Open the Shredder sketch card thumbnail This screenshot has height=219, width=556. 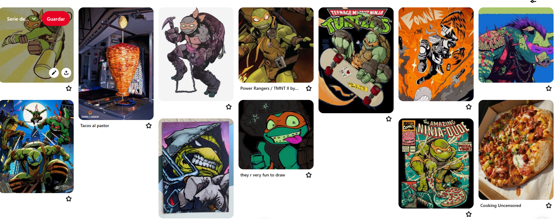click(x=196, y=168)
